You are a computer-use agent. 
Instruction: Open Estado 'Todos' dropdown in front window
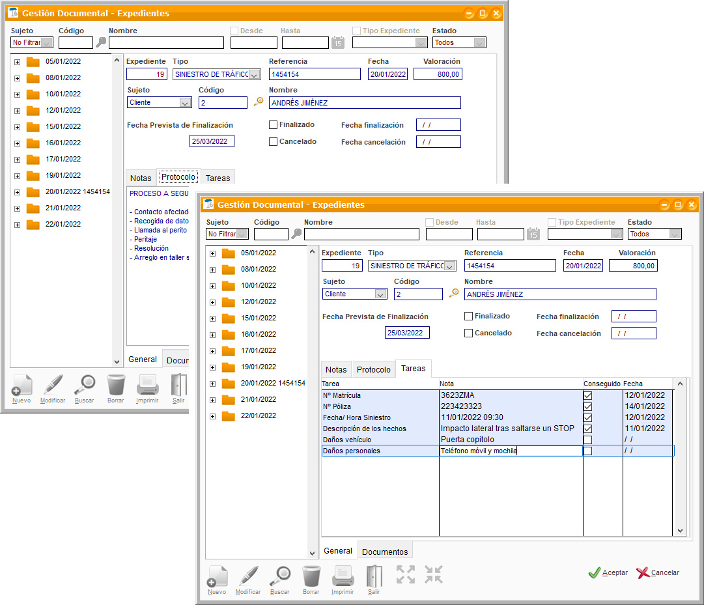(x=675, y=234)
